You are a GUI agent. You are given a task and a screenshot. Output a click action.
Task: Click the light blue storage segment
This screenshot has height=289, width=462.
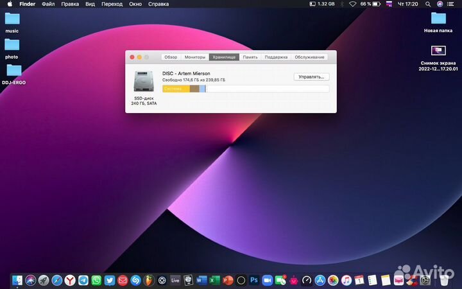click(202, 89)
